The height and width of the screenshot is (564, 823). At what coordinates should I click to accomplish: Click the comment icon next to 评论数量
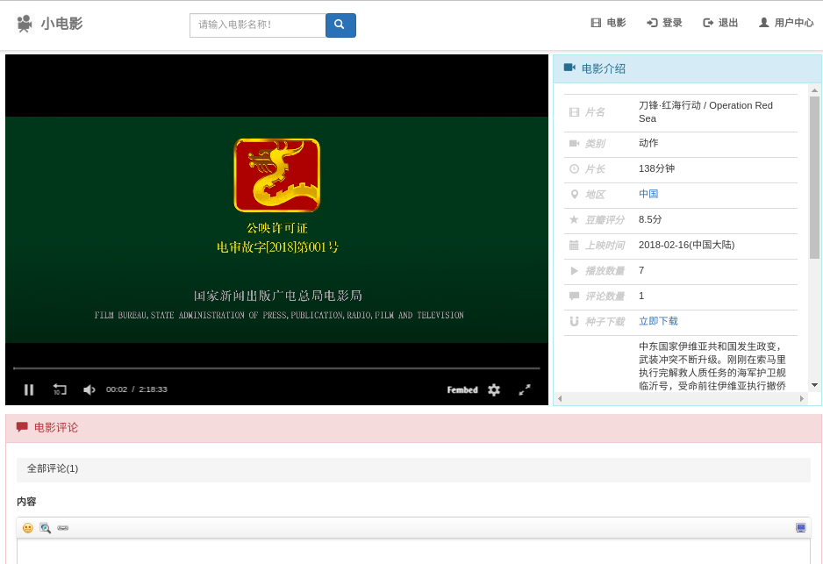point(574,296)
